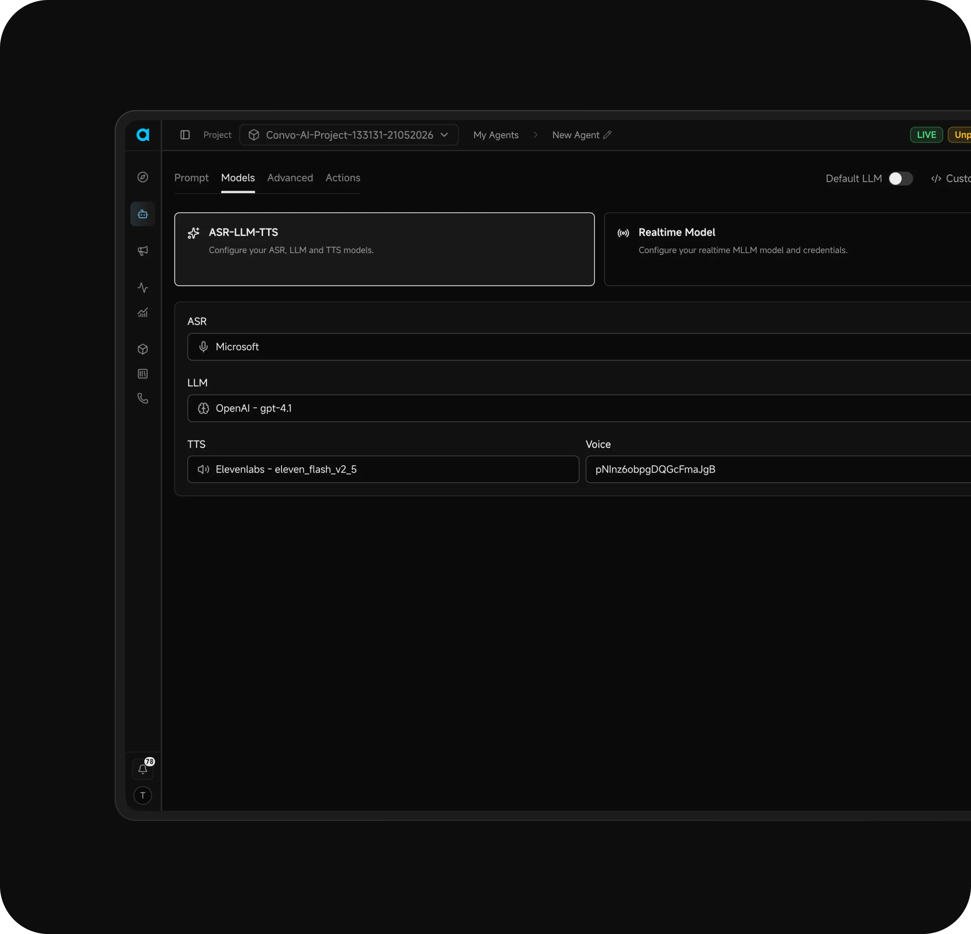Toggle the sidebar panel icon
This screenshot has height=934, width=971.
(x=185, y=135)
